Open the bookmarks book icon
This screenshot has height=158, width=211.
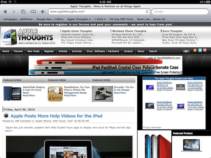pyautogui.click(x=33, y=12)
